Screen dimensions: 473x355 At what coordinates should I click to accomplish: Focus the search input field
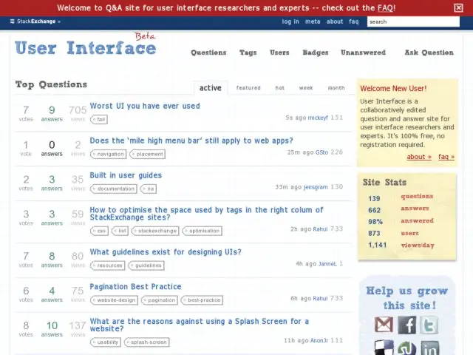pyautogui.click(x=413, y=21)
